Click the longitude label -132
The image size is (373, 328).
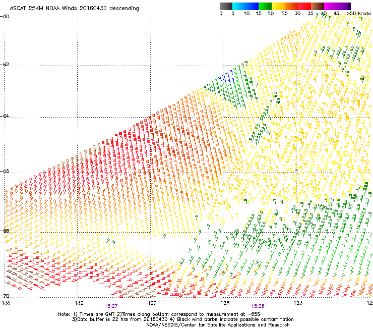point(77,303)
